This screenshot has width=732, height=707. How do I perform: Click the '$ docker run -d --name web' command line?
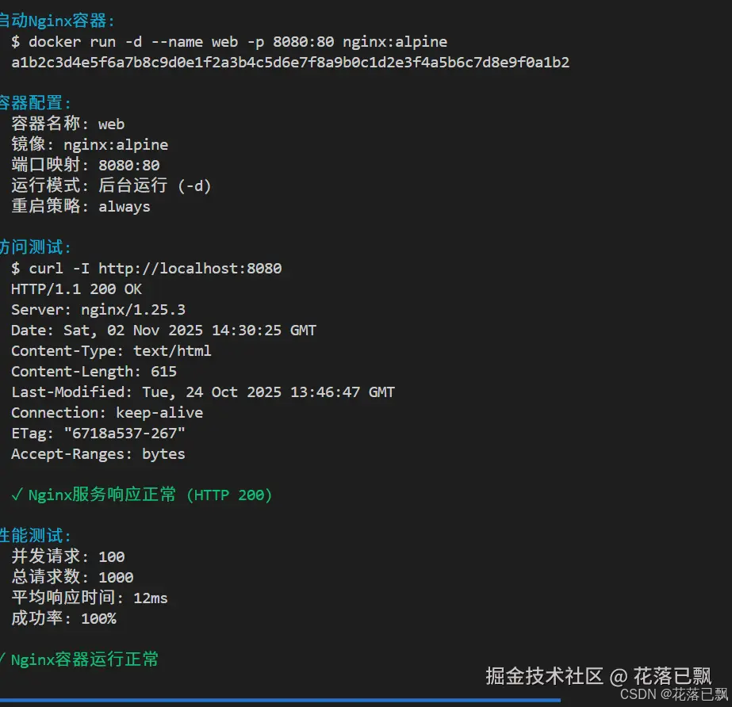tap(229, 42)
